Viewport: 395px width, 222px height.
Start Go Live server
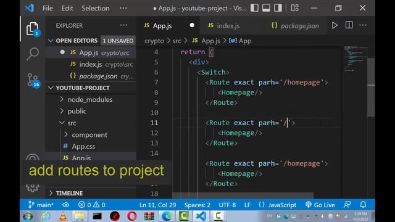pos(320,205)
